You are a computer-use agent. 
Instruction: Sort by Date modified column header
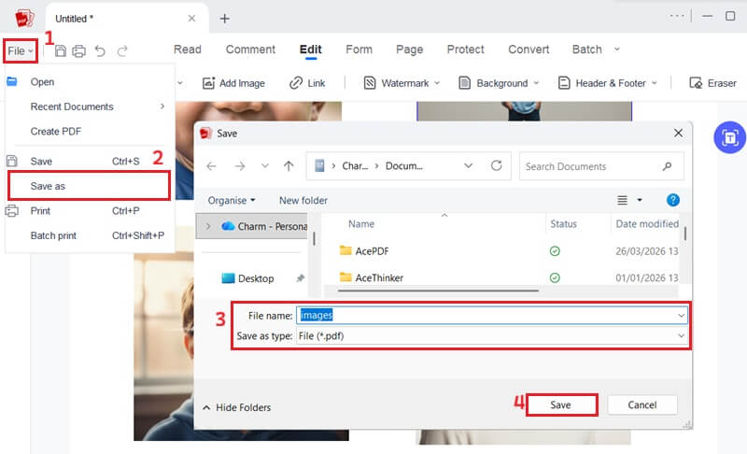pos(647,224)
